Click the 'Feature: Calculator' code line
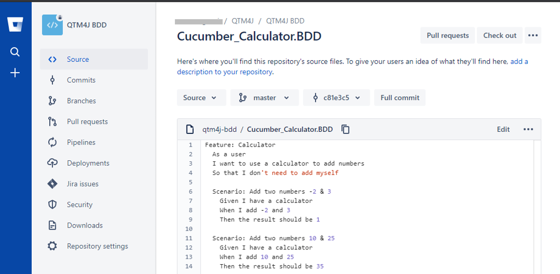 [x=241, y=145]
